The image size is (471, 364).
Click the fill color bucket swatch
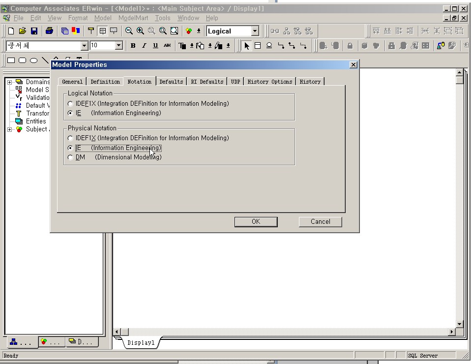pos(200,46)
